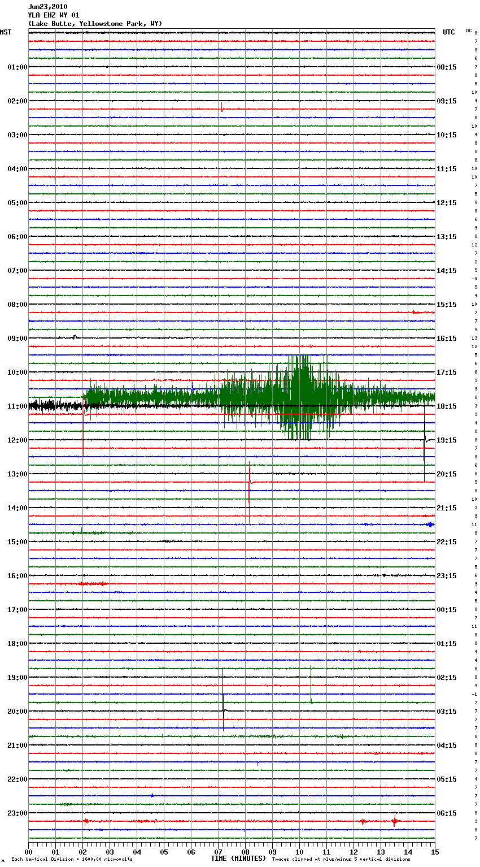Click minute tick 05 on bottom time axis
480x867 pixels.
point(164,852)
